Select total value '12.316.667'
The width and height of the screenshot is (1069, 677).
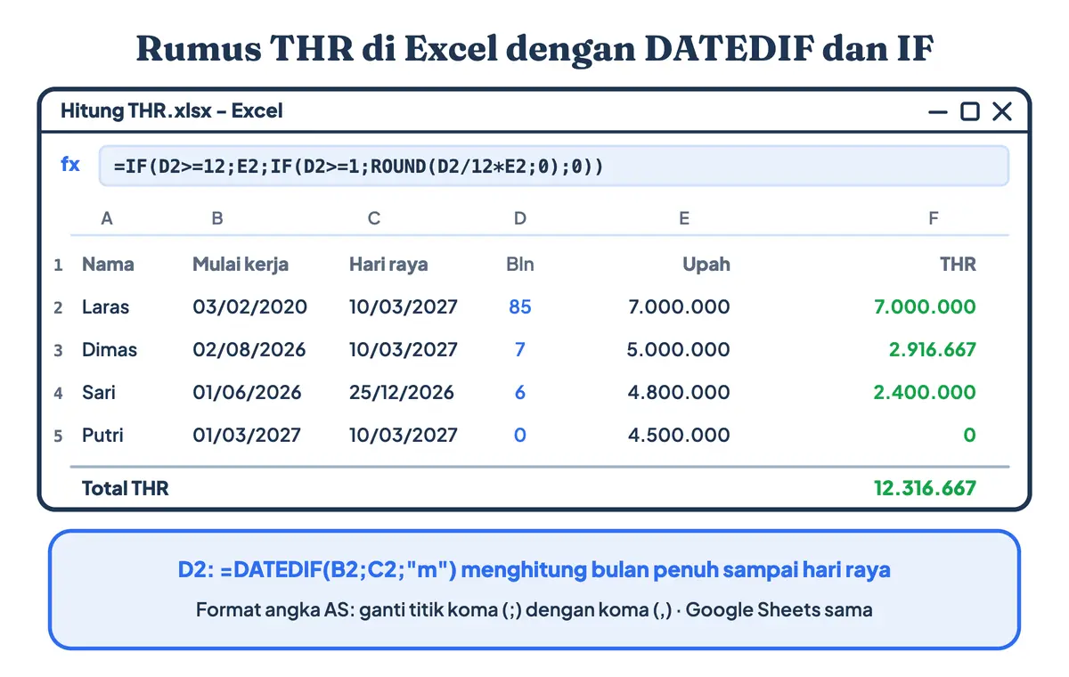[x=925, y=488]
